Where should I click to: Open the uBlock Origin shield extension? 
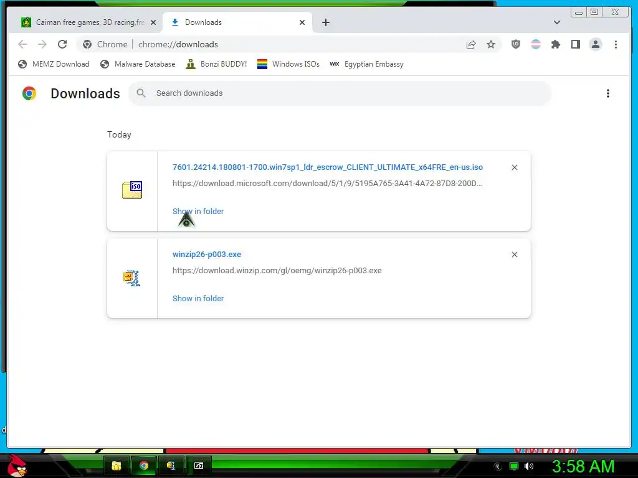(515, 44)
